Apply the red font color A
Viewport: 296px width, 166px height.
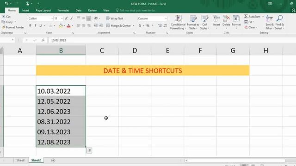tap(69, 26)
